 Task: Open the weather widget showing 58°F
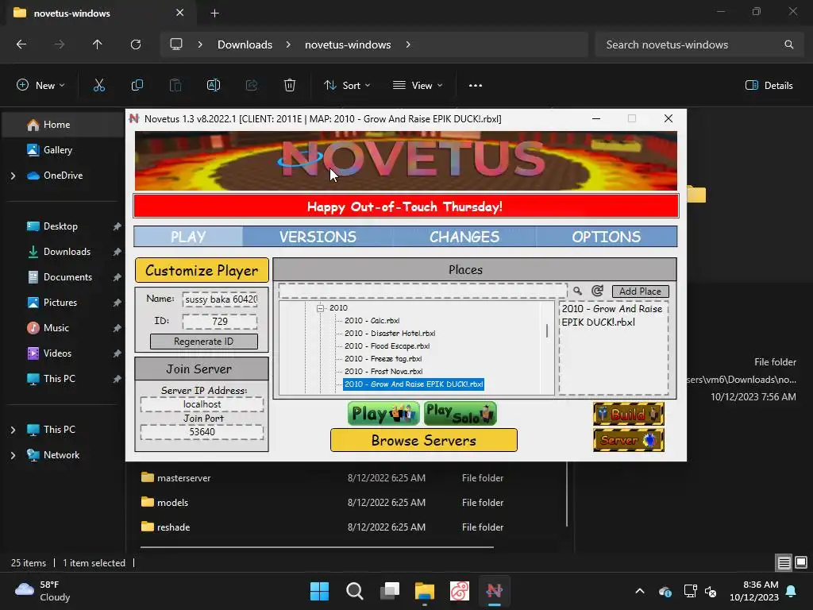pos(43,591)
